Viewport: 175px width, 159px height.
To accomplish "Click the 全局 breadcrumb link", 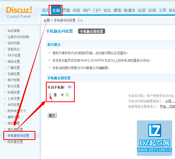I will coord(47,20).
